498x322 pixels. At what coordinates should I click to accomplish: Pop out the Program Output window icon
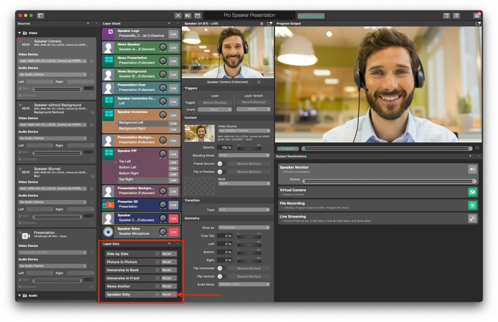[x=478, y=23]
